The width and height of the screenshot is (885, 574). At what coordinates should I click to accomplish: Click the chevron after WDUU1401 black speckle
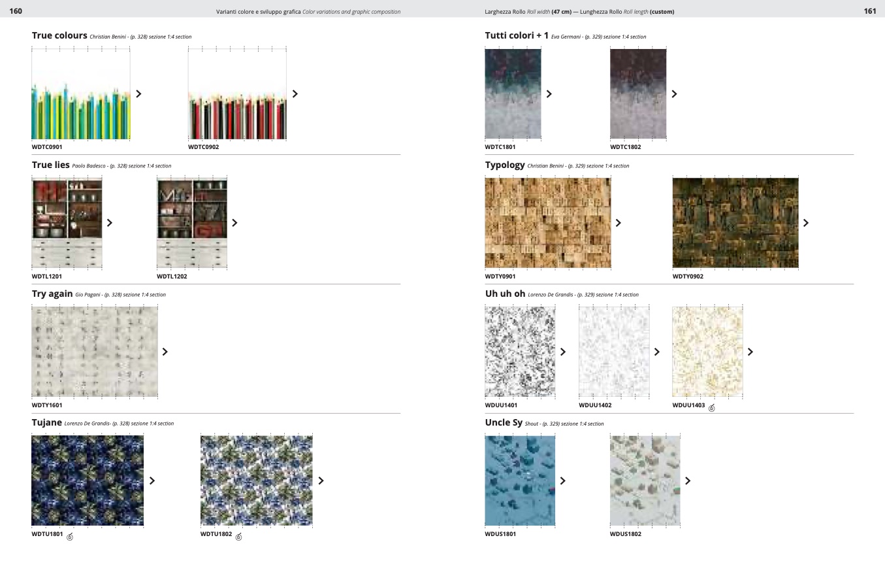[x=562, y=352]
